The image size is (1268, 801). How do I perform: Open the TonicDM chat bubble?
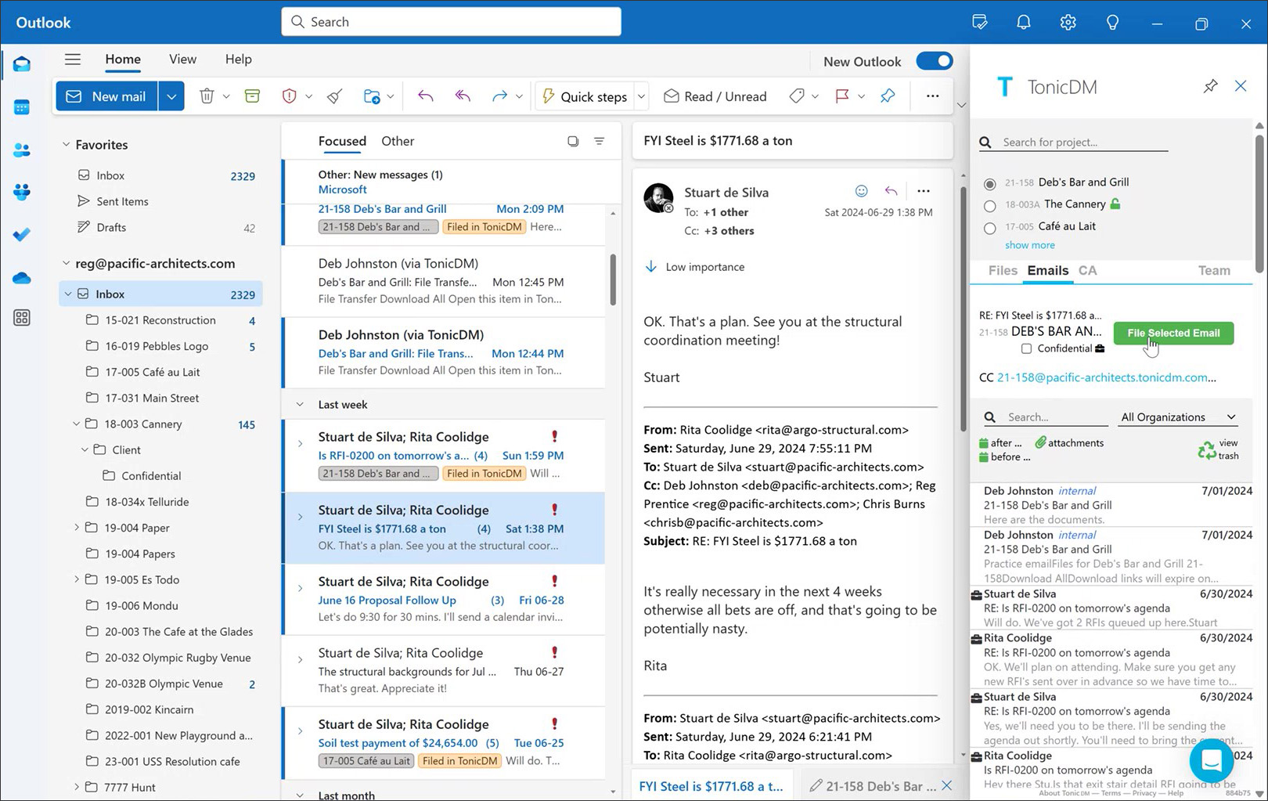click(1211, 760)
